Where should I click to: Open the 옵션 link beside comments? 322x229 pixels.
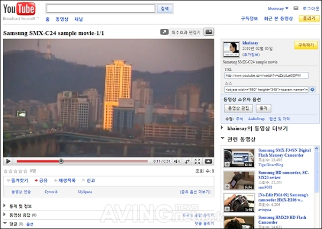(x=30, y=224)
